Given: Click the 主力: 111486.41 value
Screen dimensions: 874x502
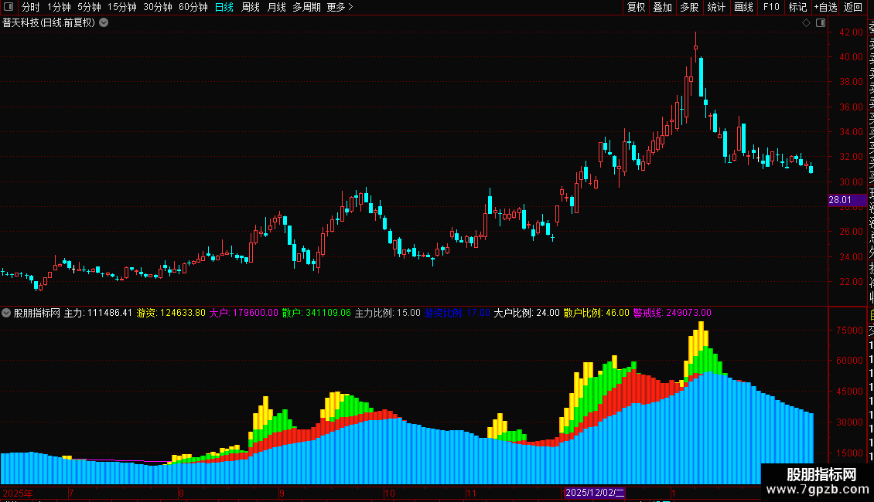Looking at the screenshot, I should click(98, 313).
